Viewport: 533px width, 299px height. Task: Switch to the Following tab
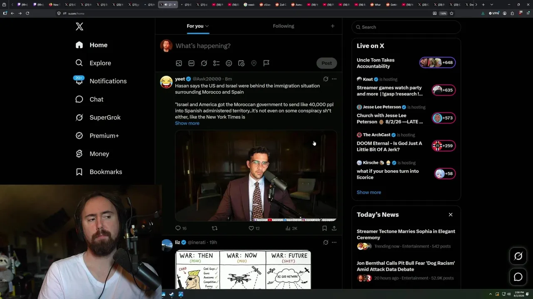tap(284, 26)
